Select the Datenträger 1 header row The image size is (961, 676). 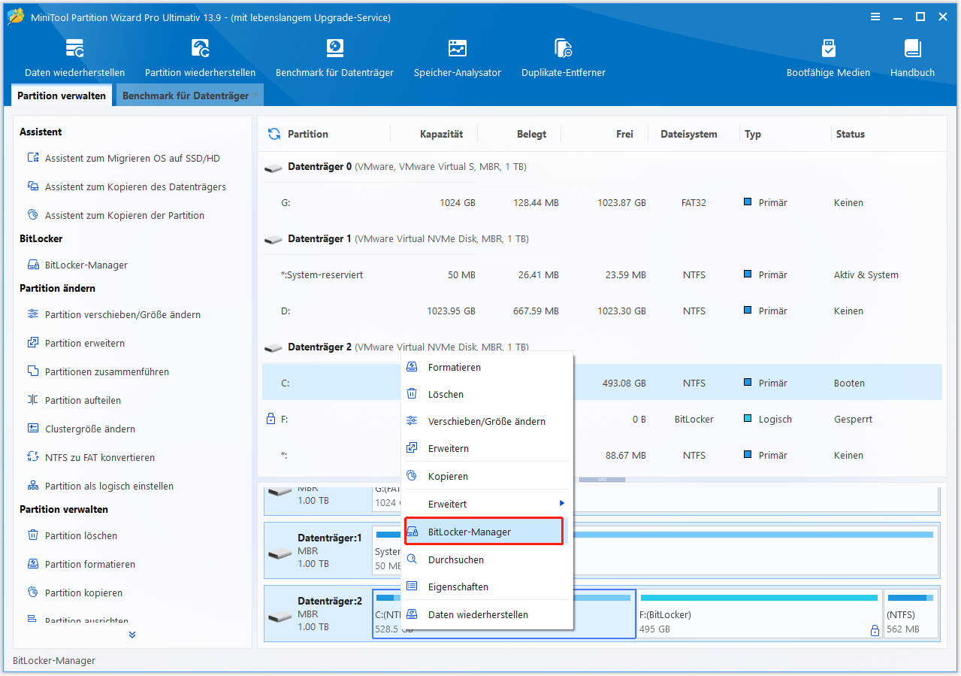tap(601, 239)
